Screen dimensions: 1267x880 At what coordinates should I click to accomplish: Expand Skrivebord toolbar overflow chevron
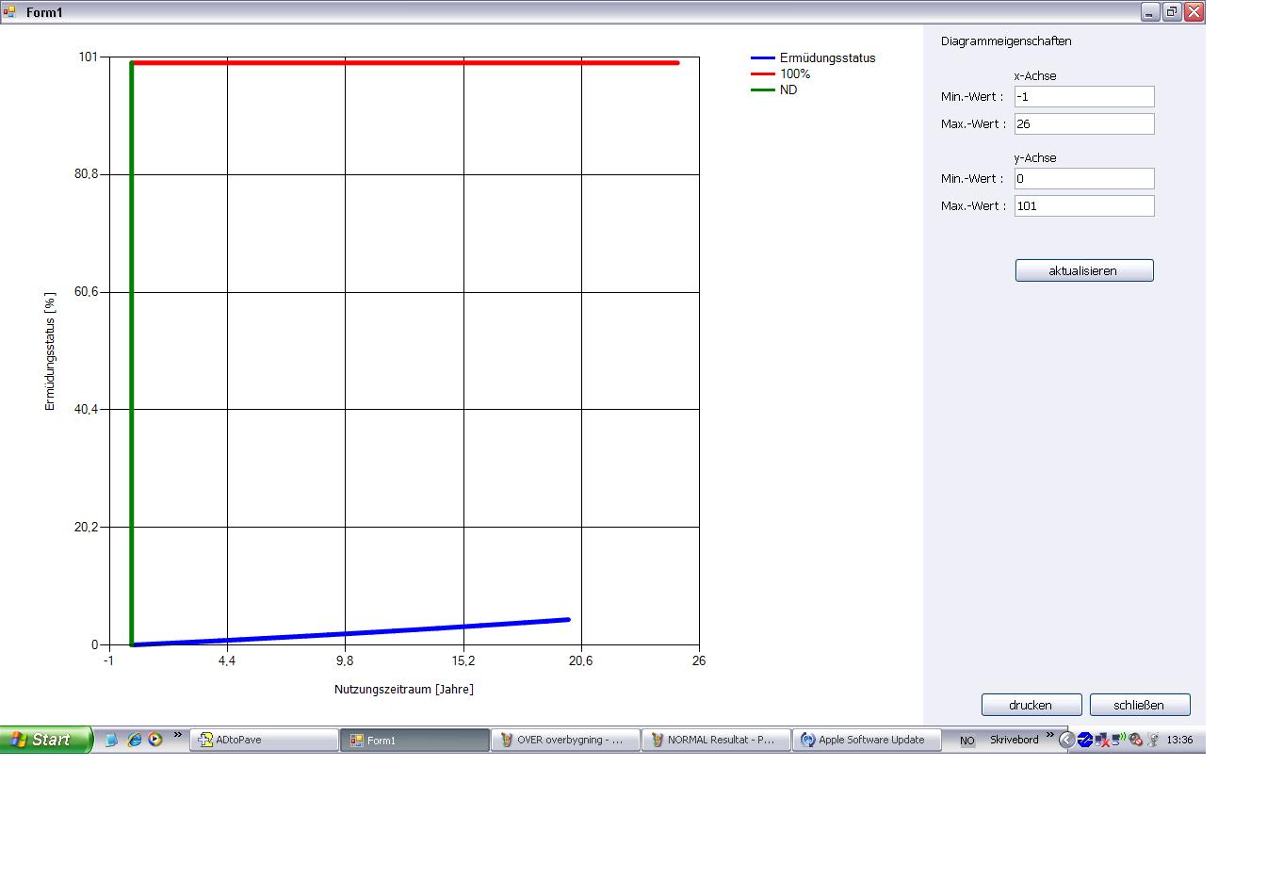coord(1050,736)
